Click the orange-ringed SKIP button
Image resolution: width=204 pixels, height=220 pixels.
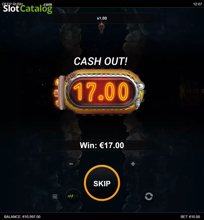[102, 183]
